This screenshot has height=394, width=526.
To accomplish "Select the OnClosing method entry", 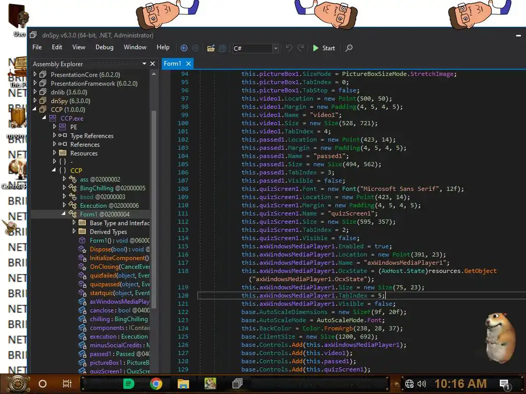I will click(119, 266).
